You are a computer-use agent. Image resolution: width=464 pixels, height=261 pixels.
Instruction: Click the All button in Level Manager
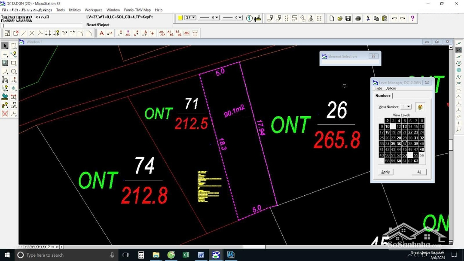coord(419,172)
